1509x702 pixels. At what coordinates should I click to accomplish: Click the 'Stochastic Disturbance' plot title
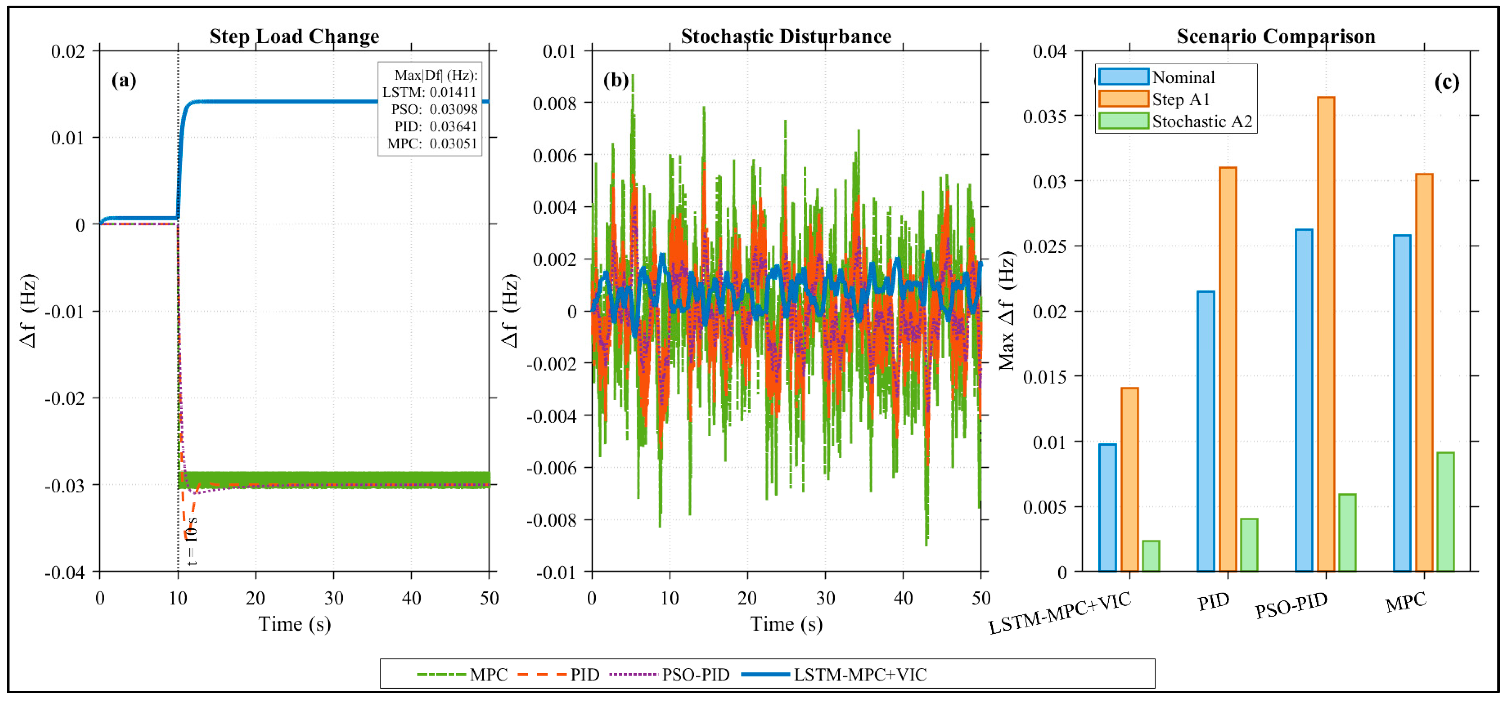786,36
